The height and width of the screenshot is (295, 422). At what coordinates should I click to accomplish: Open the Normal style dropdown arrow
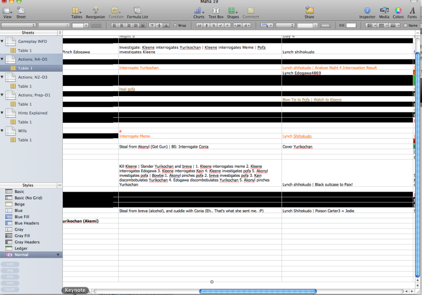coord(59,255)
